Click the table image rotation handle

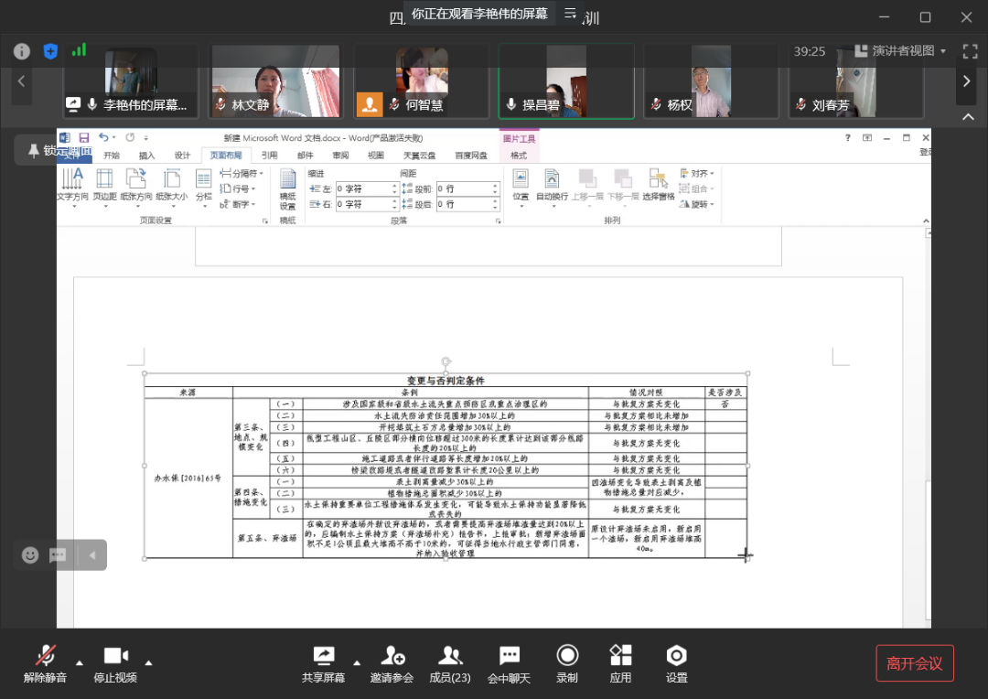446,361
